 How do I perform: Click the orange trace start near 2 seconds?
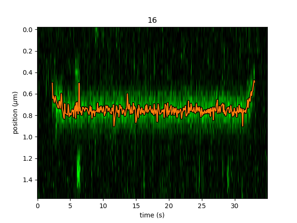click(52, 83)
